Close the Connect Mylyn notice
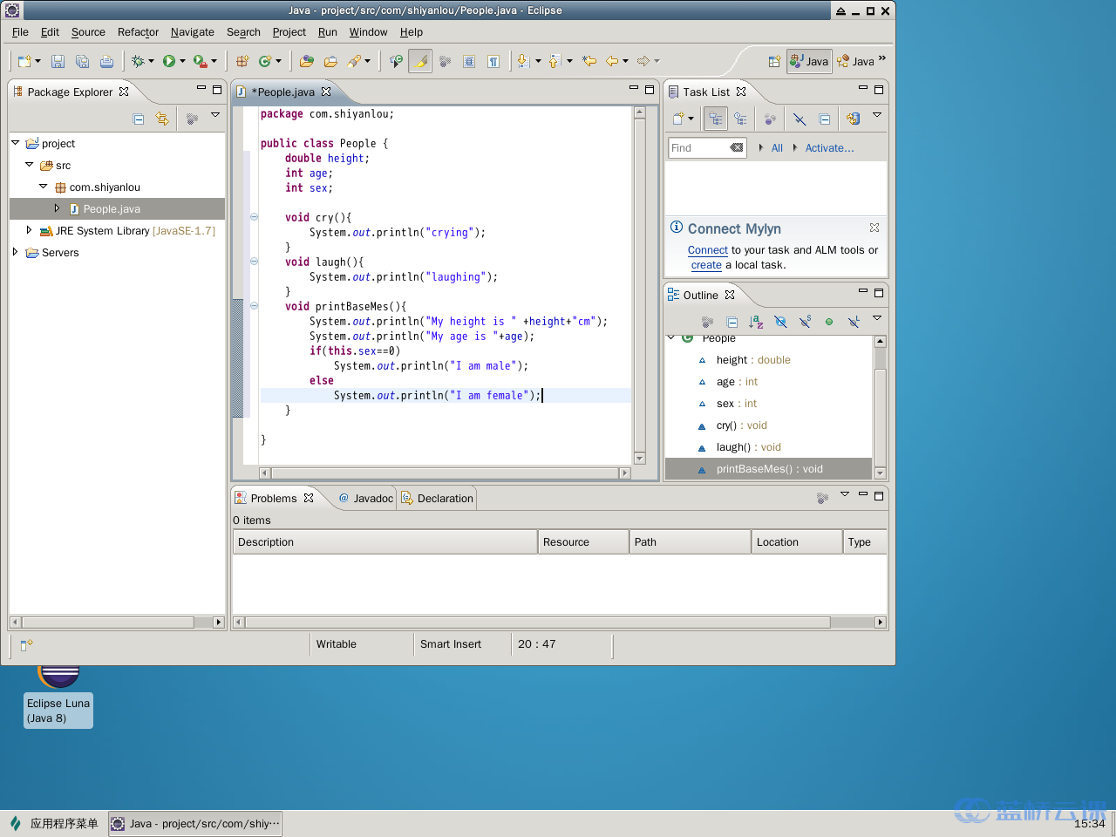The width and height of the screenshot is (1116, 837). (x=874, y=228)
